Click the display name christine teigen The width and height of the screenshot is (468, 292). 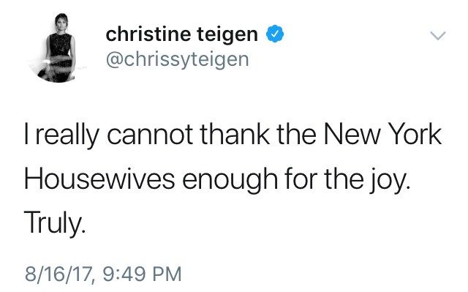coord(182,34)
